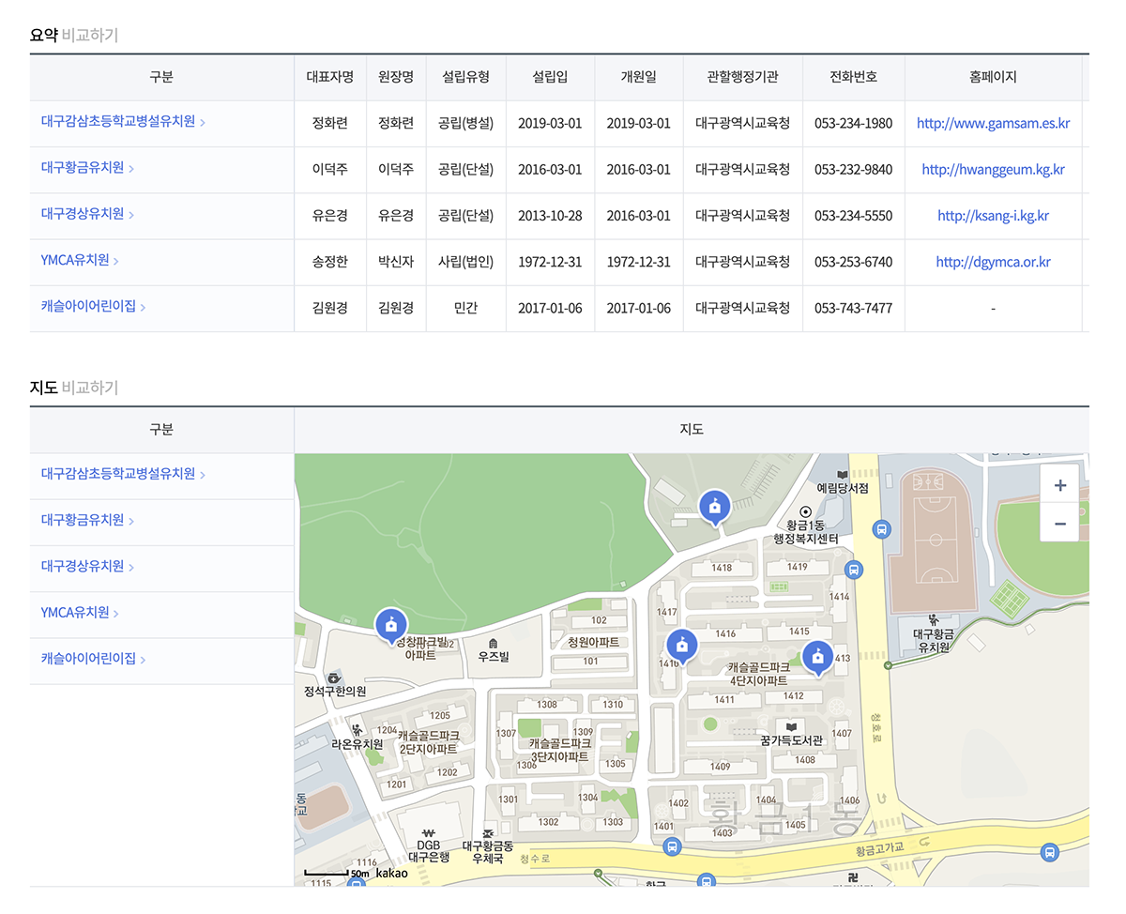
Task: Expand YMCA유치원 chevron in the map list
Action: point(116,614)
